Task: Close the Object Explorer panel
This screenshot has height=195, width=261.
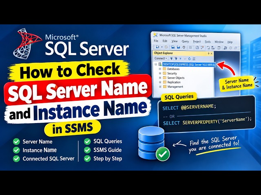Action: tap(212, 53)
